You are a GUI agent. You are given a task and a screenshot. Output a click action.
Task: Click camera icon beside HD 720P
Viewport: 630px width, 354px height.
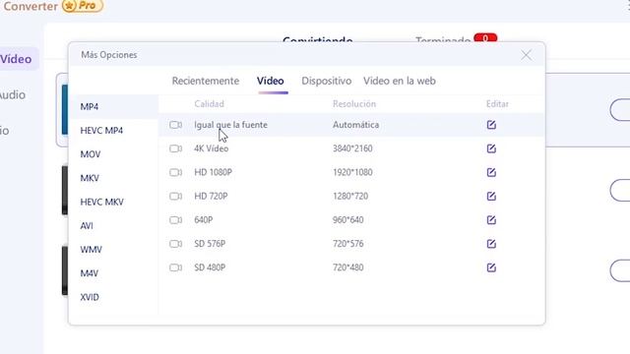pos(175,196)
